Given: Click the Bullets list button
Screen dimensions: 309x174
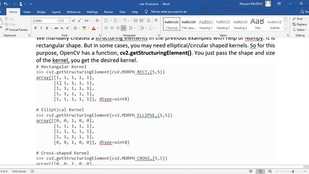Looking at the screenshot, I should click(x=106, y=20).
